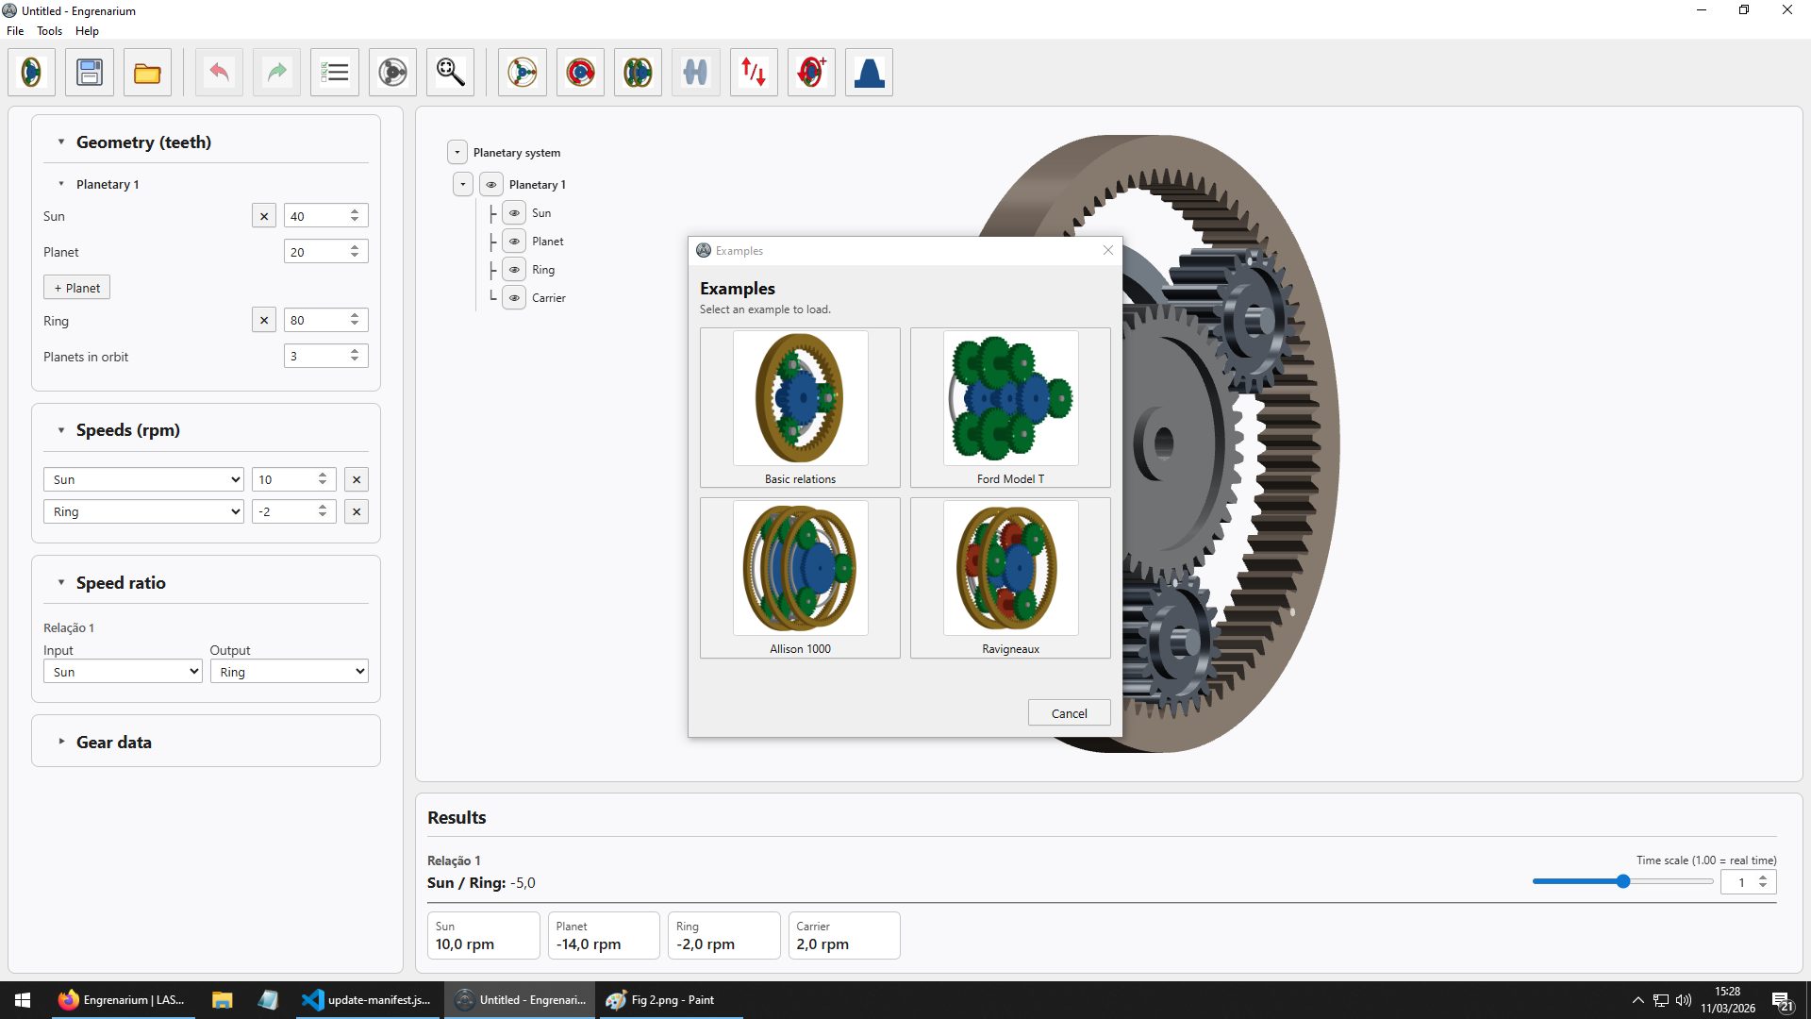This screenshot has height=1019, width=1811.
Task: Open the zoom-to-fit tool
Action: pyautogui.click(x=450, y=72)
